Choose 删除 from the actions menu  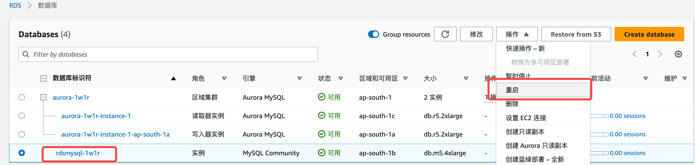click(543, 104)
